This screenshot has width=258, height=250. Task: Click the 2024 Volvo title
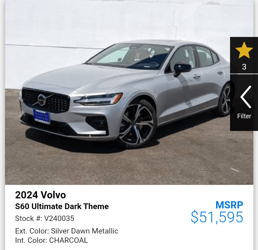40,195
